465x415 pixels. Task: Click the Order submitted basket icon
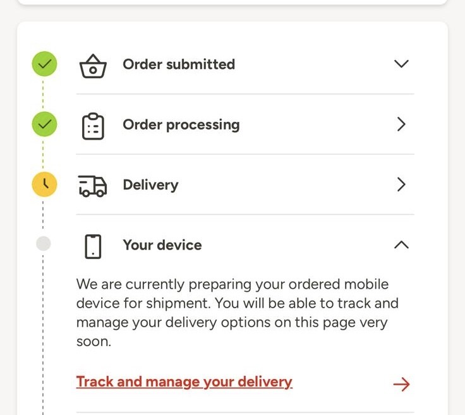coord(93,65)
